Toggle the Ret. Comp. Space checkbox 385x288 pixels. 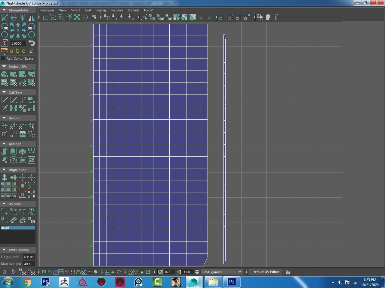pyautogui.click(x=3, y=58)
